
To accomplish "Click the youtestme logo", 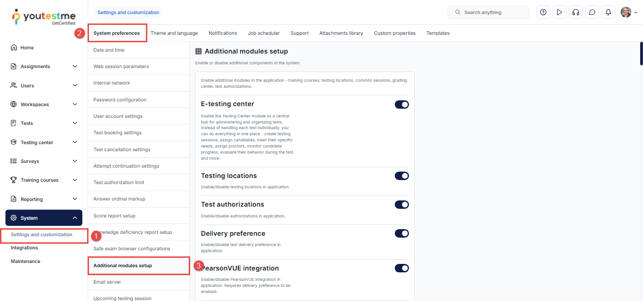I will coord(44,16).
